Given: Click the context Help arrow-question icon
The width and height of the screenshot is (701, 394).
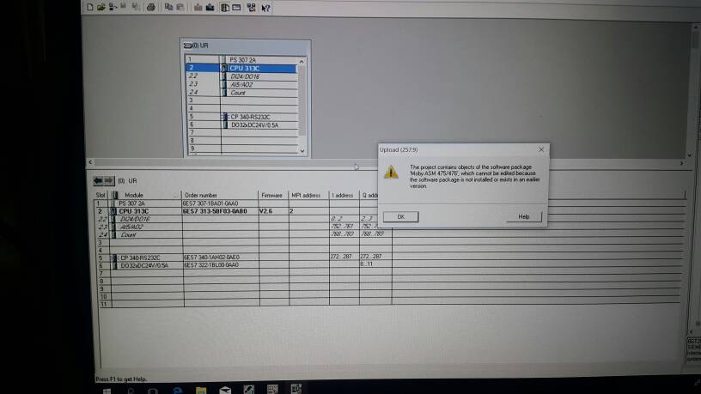Looking at the screenshot, I should tap(265, 8).
